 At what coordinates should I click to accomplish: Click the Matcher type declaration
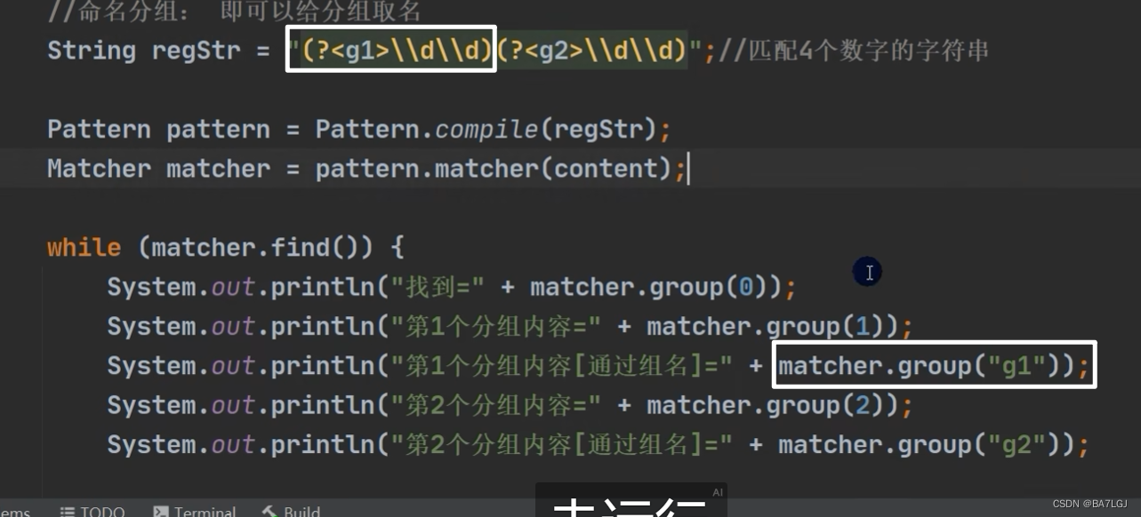[x=99, y=169]
